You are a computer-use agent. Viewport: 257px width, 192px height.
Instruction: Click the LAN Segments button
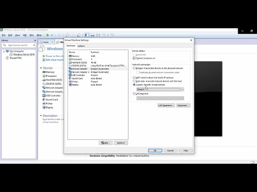point(166,106)
